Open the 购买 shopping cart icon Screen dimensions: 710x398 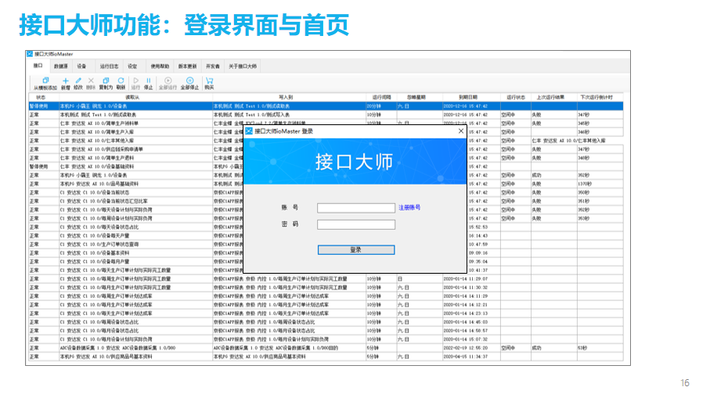pos(209,81)
